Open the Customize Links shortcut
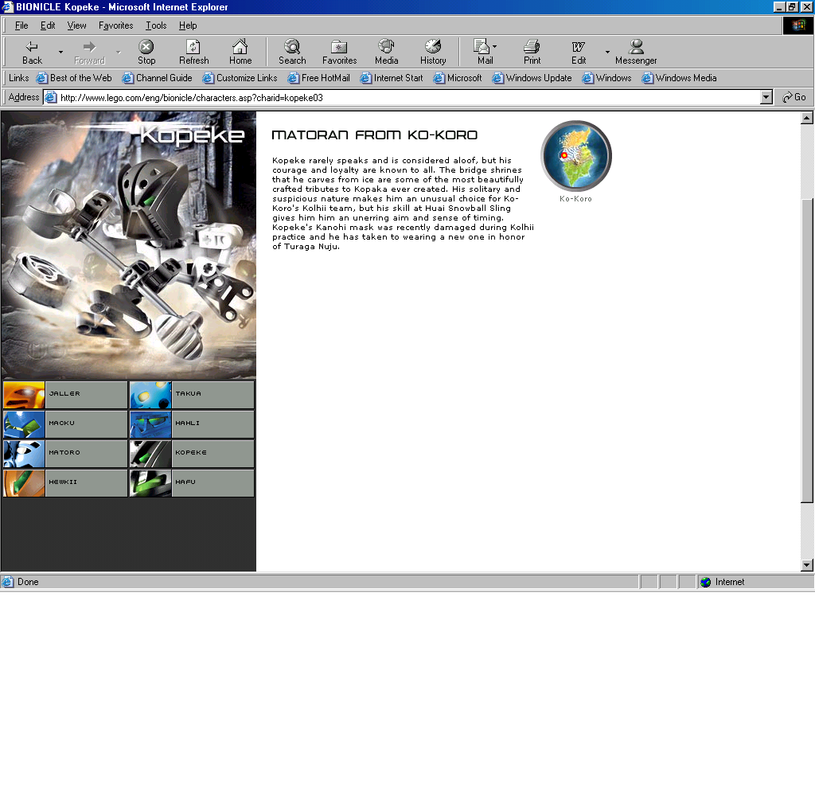This screenshot has height=796, width=815. click(x=240, y=78)
